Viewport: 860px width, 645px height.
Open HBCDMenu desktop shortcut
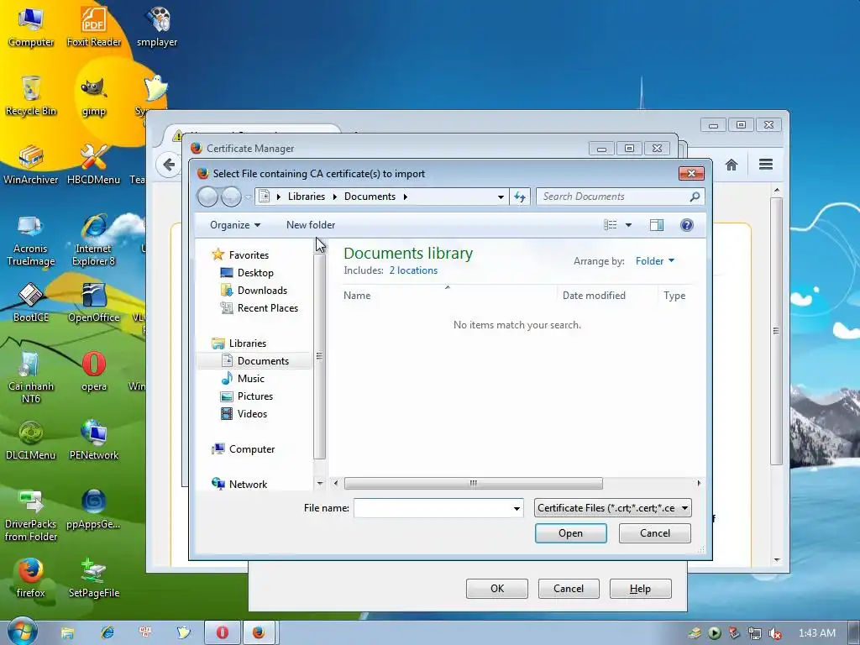(x=94, y=164)
